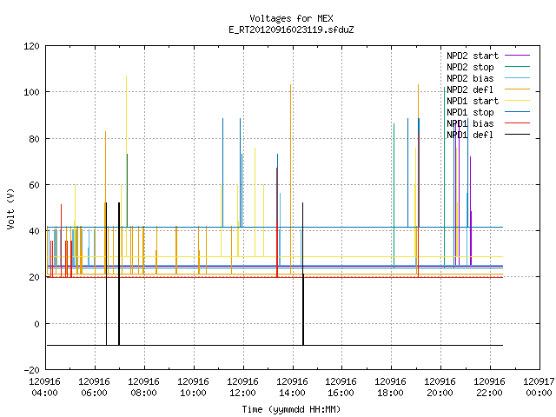Click the dark blue NPD1 stop legend line
Image resolution: width=556 pixels, height=417 pixels.
tap(517, 112)
